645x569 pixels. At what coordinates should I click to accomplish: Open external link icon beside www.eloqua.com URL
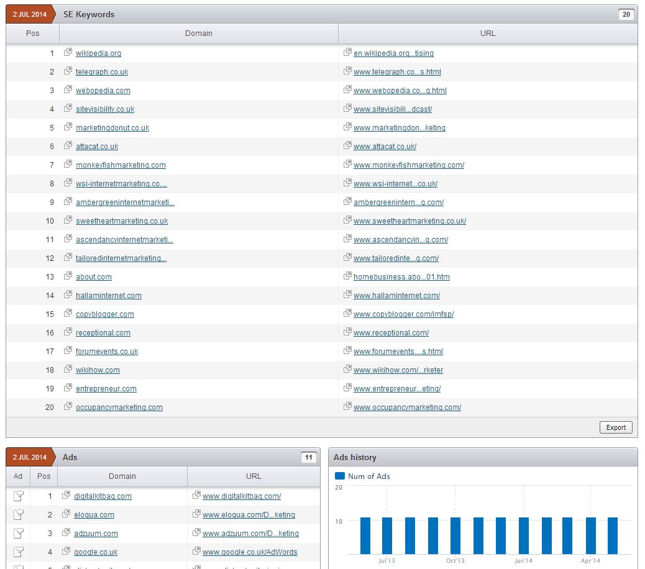(x=196, y=514)
